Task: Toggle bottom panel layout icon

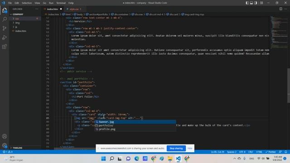Action: click(251, 3)
